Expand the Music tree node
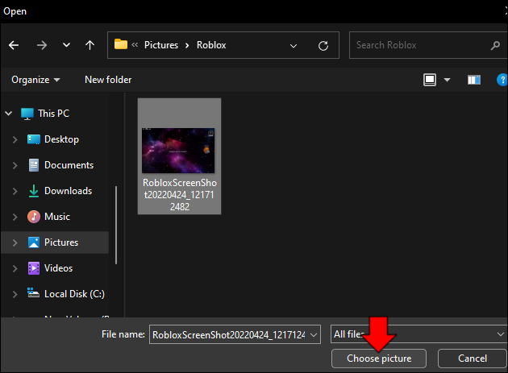The height and width of the screenshot is (373, 508). [x=15, y=217]
